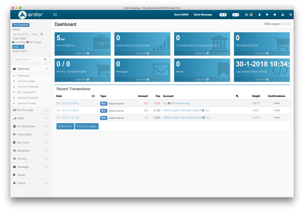This screenshot has height=212, width=304.
Task: Click the Search By ID input field
Action: tap(28, 59)
